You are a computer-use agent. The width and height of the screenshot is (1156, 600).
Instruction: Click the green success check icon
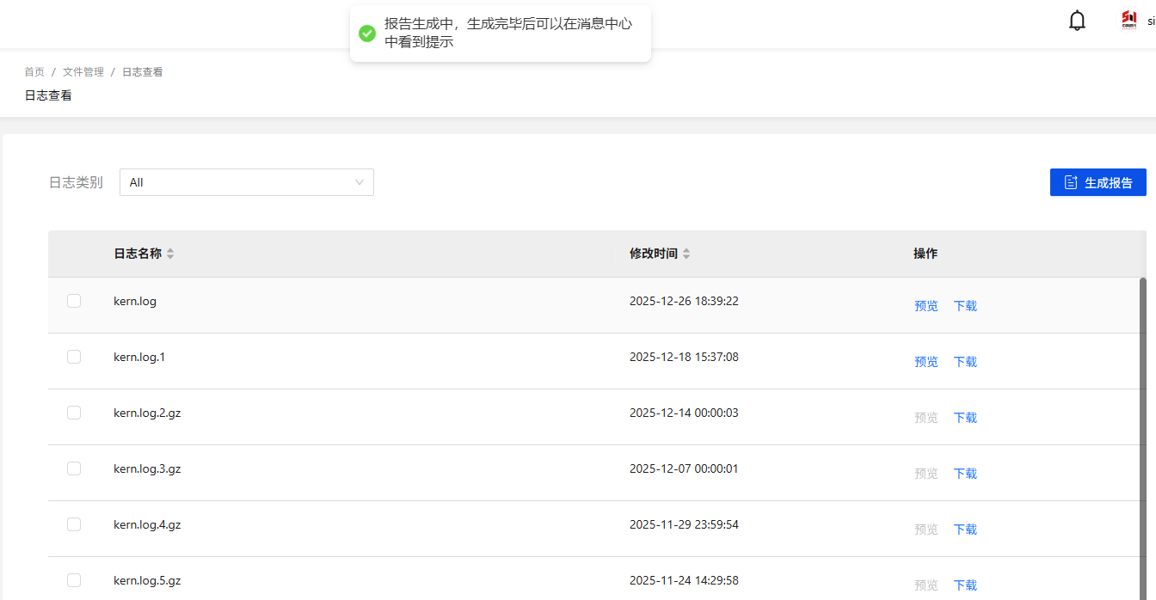point(367,33)
